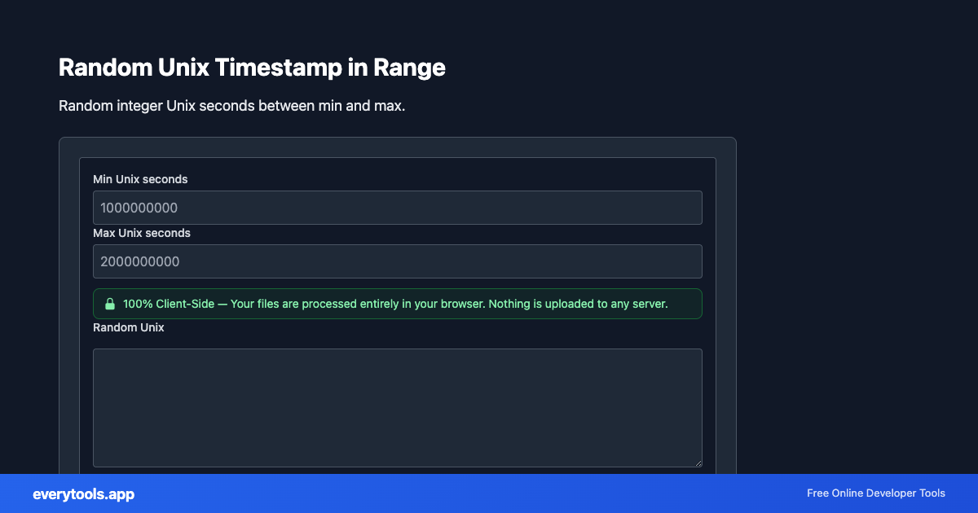Screen dimensions: 978x513
Task: Select the Min Unix seconds input field
Action: [397, 208]
